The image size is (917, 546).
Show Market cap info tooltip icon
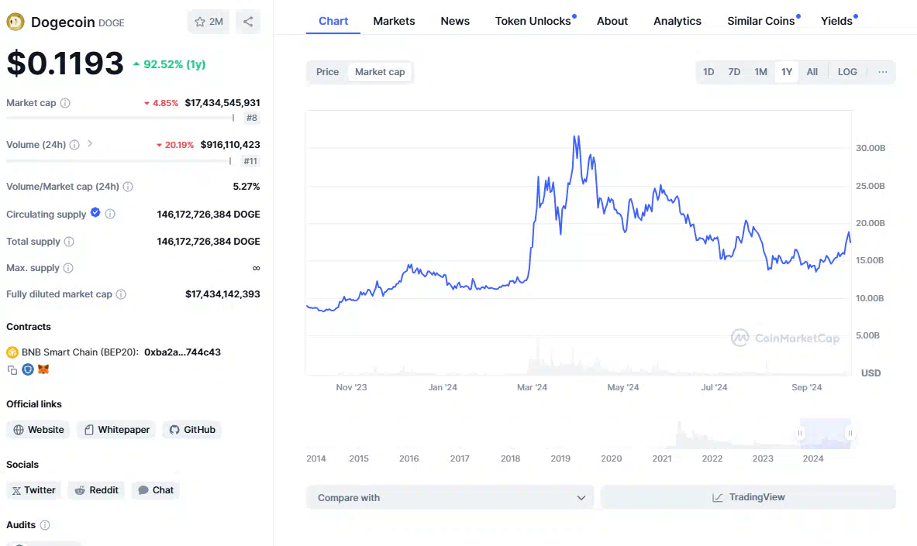coord(65,103)
